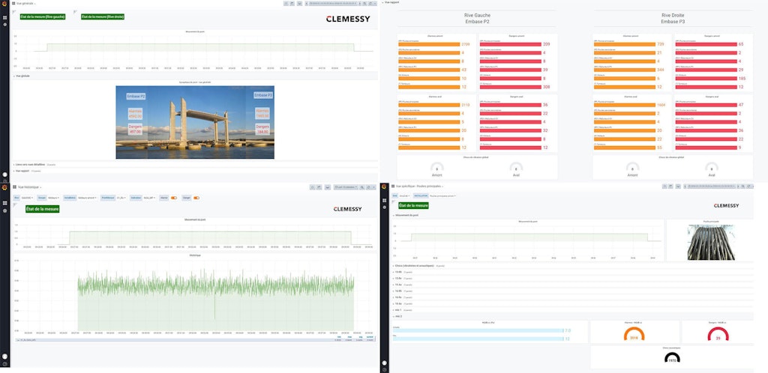Collapse Mouvement du pont row in Vue spécifique

(x=406, y=215)
